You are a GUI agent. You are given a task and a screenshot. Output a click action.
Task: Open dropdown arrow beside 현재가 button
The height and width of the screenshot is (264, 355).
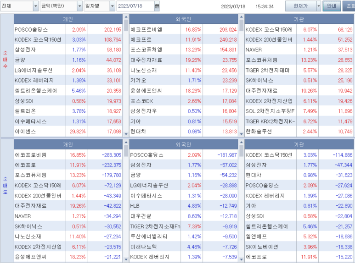(x=319, y=6)
